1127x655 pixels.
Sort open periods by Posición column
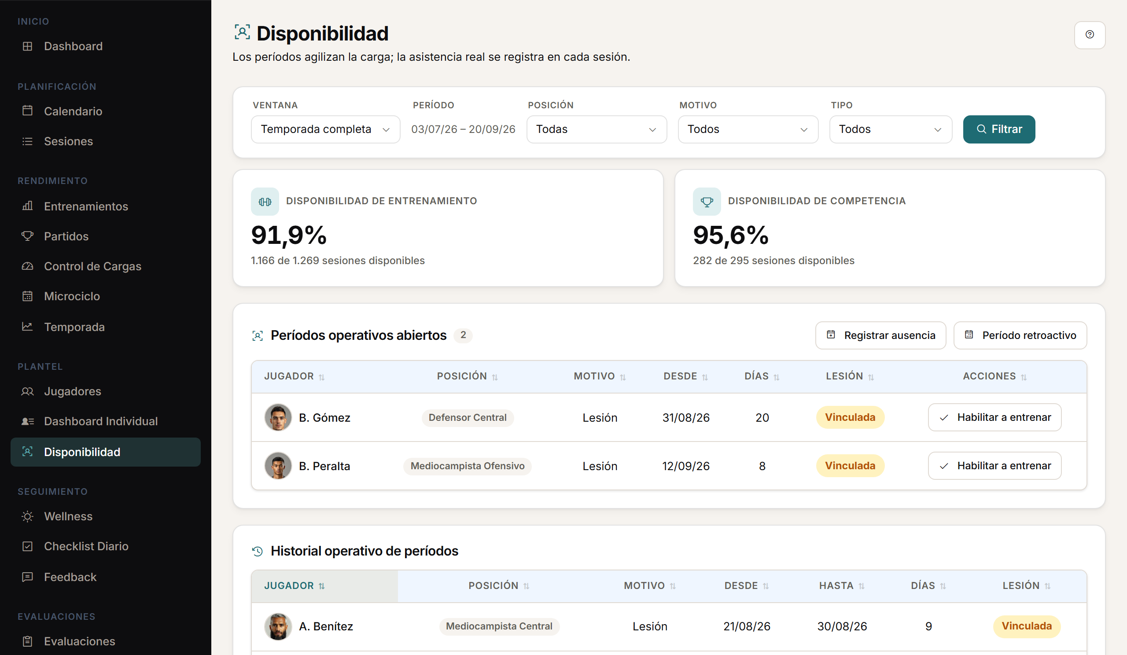pos(468,376)
